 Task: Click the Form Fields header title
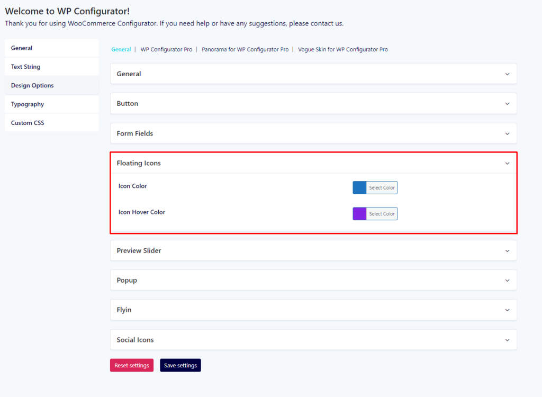(135, 133)
